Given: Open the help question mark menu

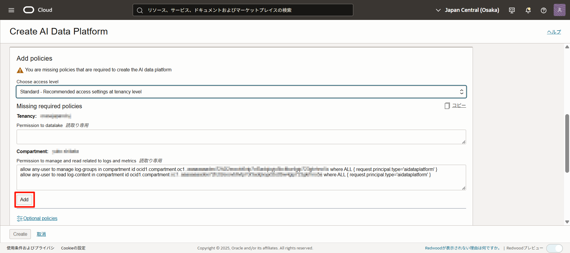Looking at the screenshot, I should [x=544, y=10].
